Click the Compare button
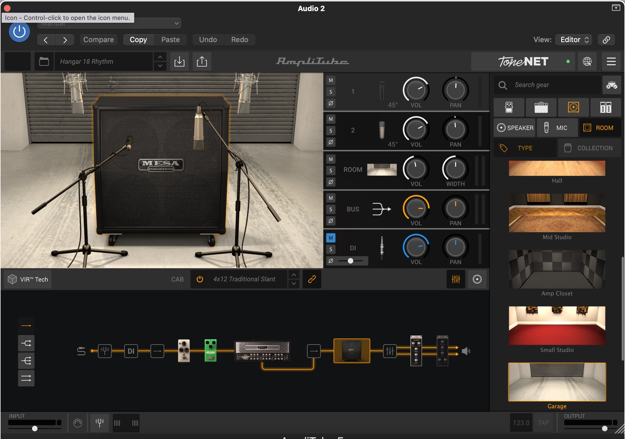625x439 pixels. point(98,40)
